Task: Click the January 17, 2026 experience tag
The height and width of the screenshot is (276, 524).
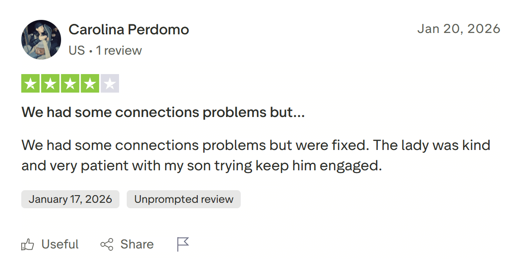Action: click(x=70, y=199)
